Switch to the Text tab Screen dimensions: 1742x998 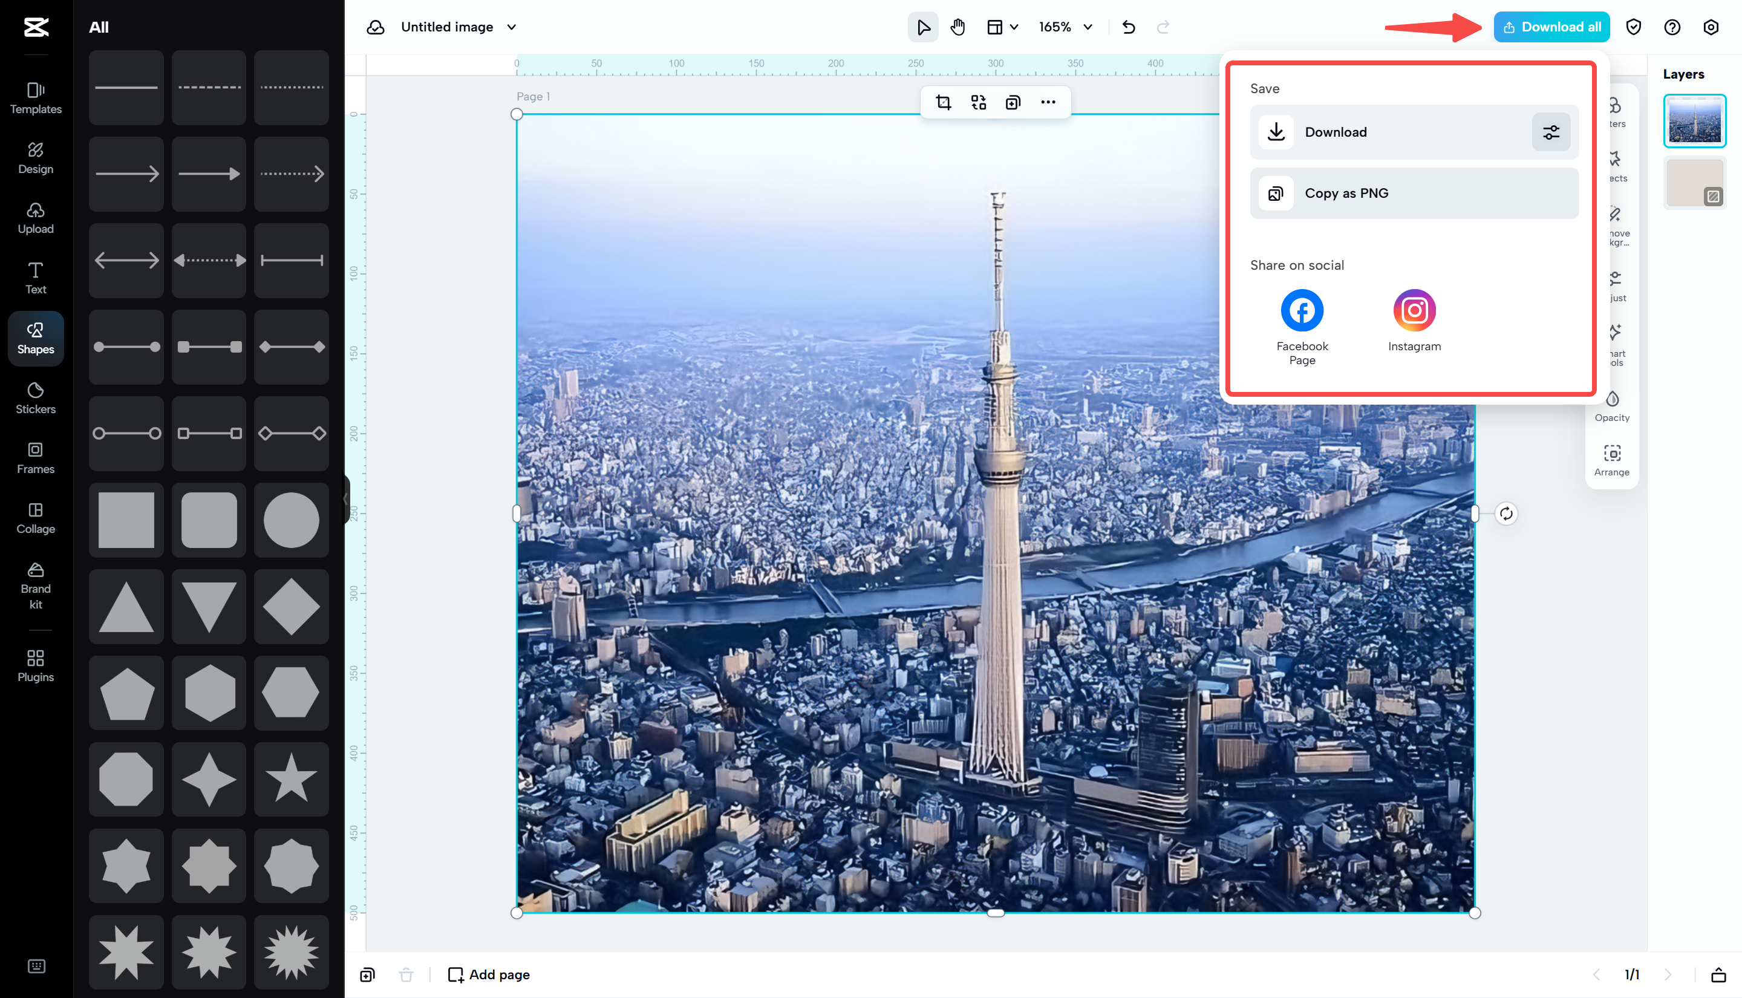[35, 277]
